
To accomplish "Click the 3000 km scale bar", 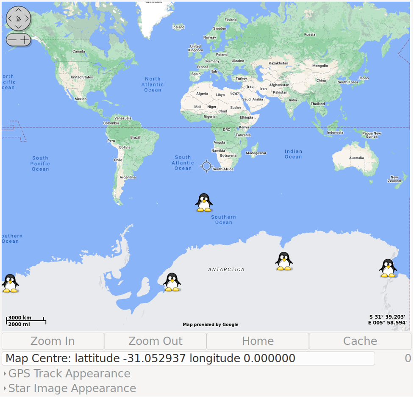I will pos(26,321).
